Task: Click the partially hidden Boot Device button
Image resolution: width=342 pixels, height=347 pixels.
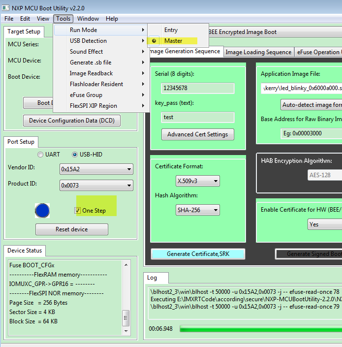Action: click(x=38, y=103)
